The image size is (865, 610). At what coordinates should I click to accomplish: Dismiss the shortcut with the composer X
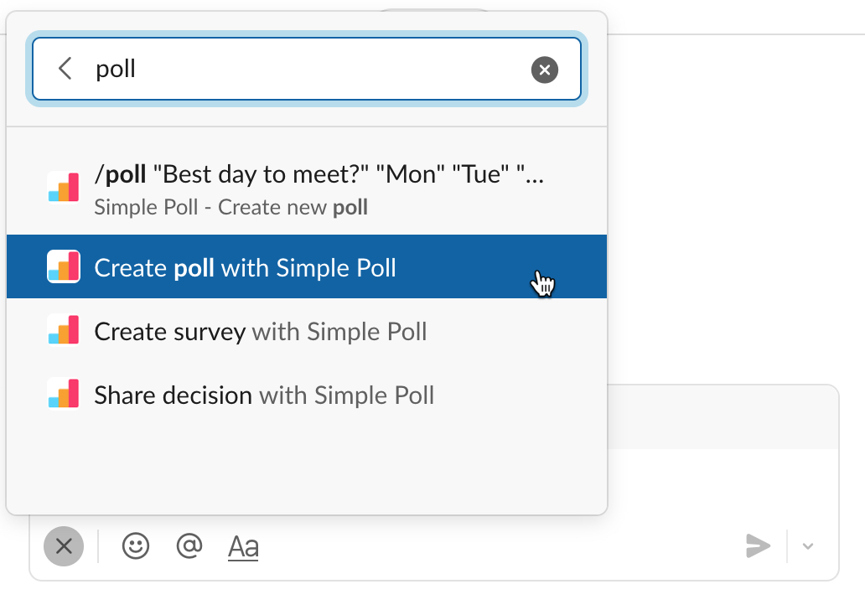pos(64,545)
